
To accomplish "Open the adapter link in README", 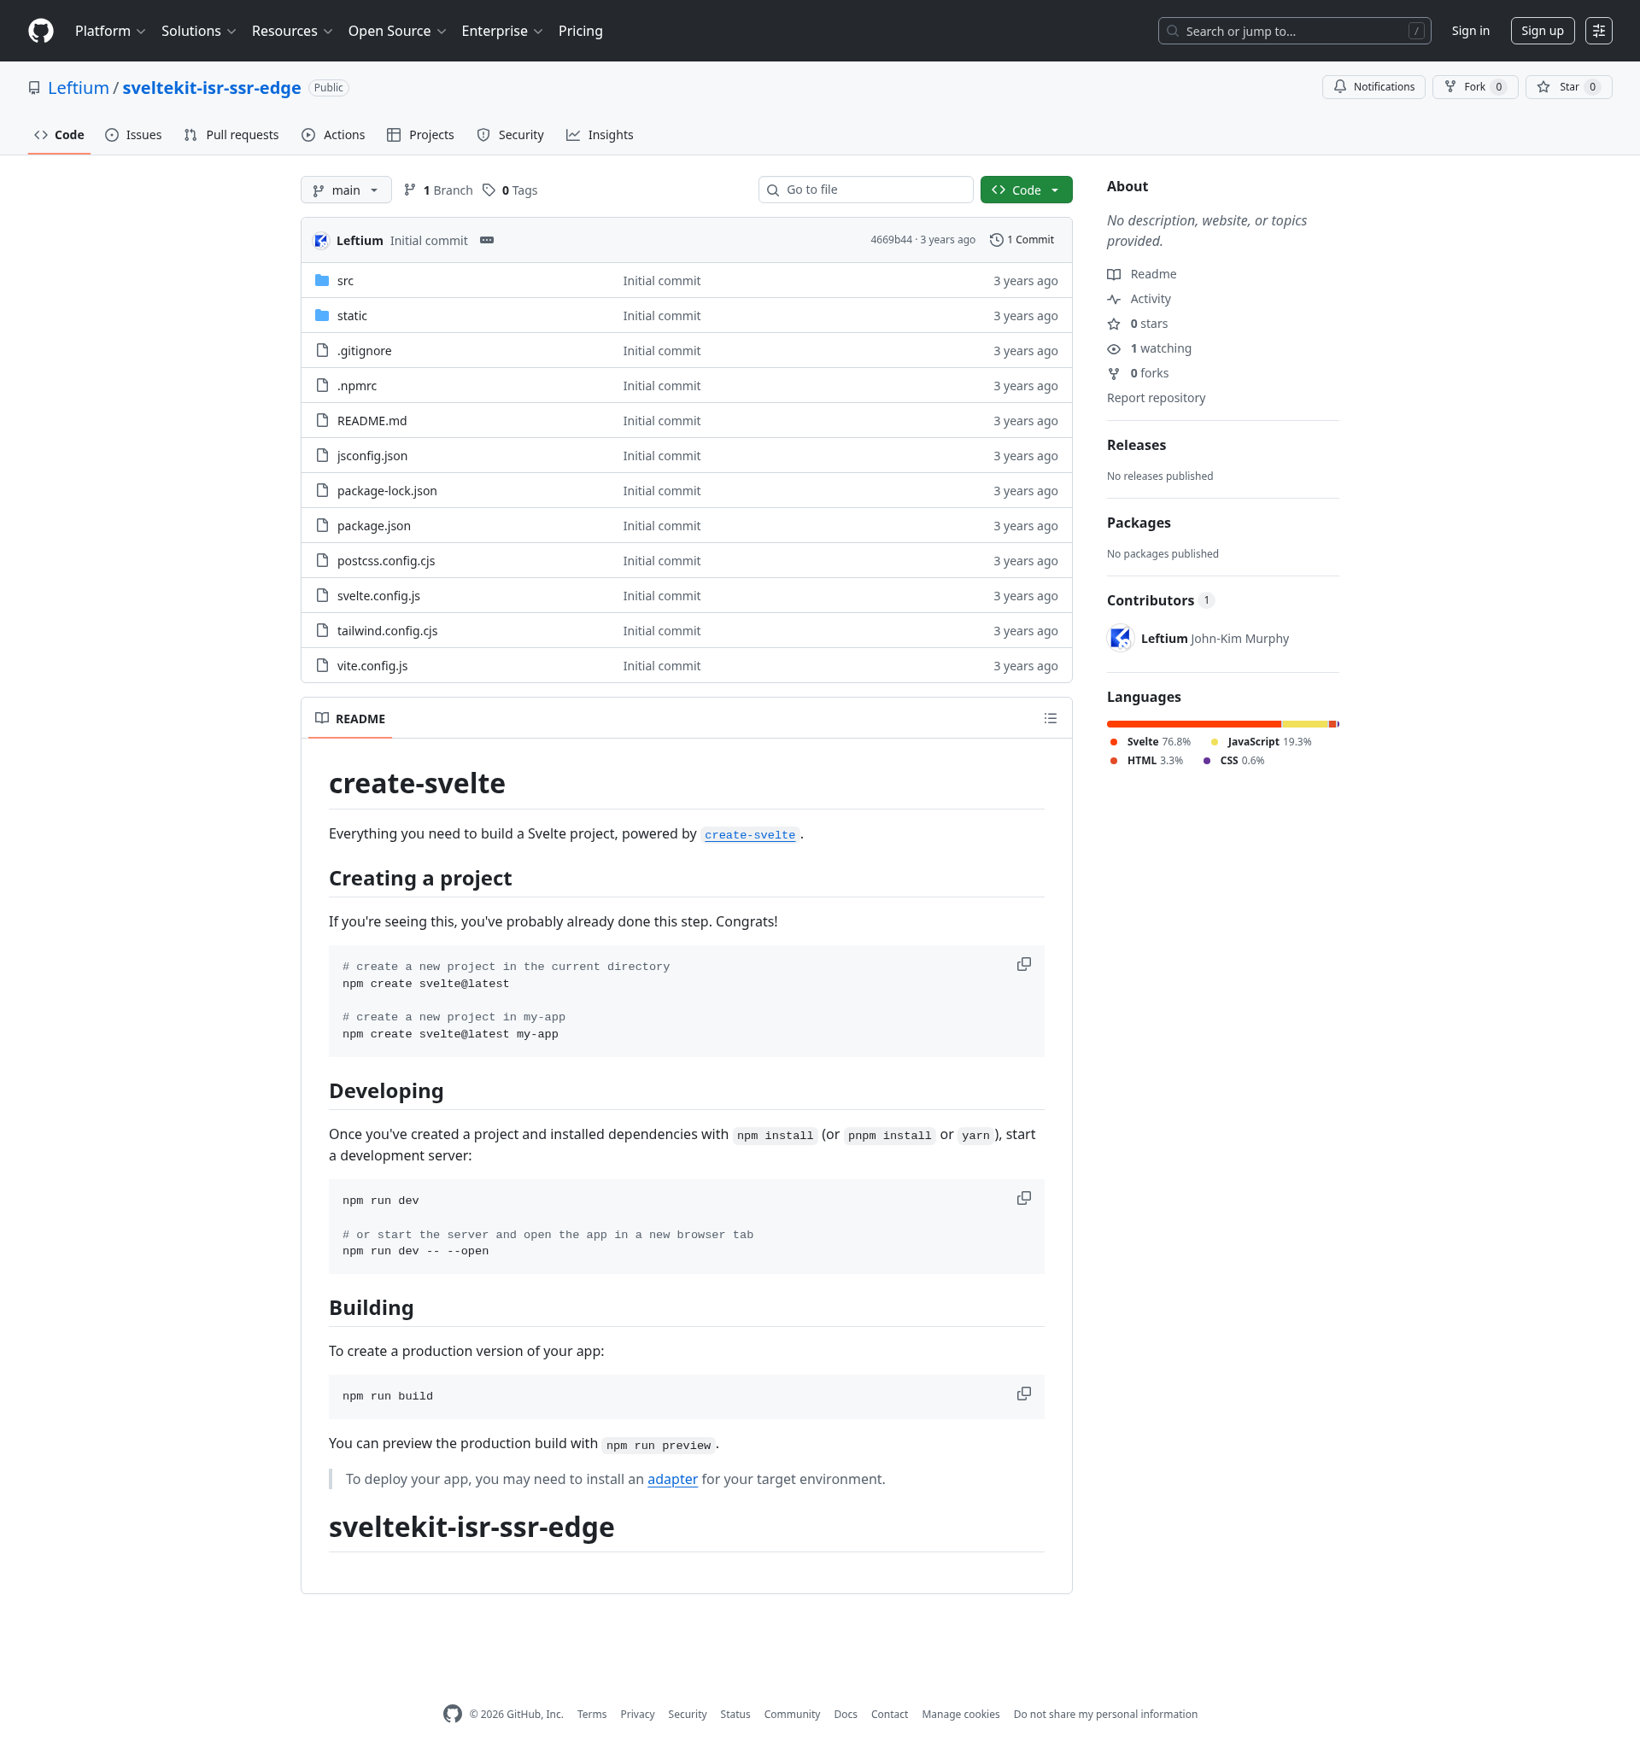I will tap(672, 1480).
